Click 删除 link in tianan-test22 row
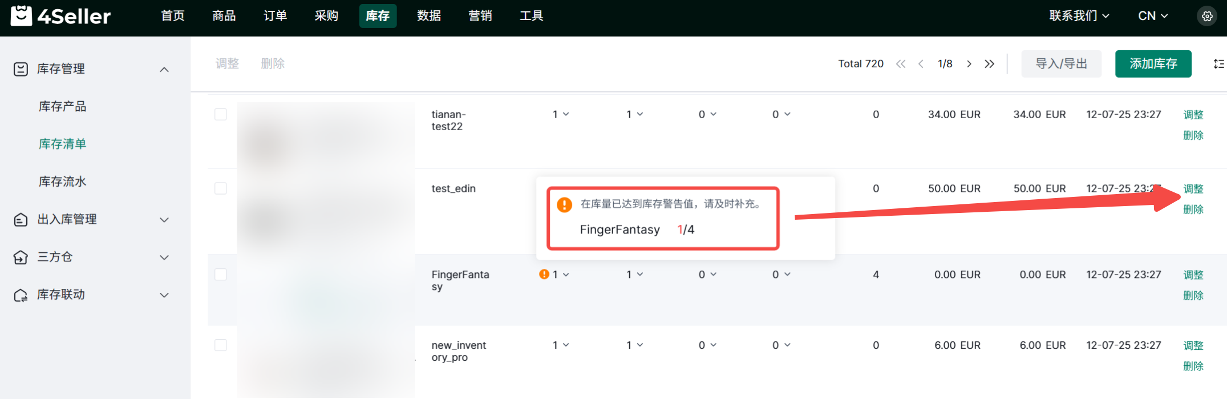Viewport: 1227px width, 399px height. (1193, 135)
